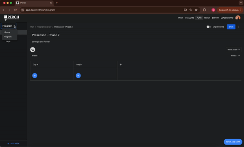Open the browser extensions puzzle icon

[205, 10]
